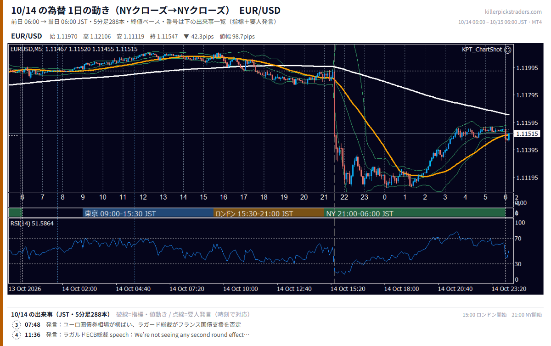Image resolution: width=551 pixels, height=346 pixels.
Task: Click the circled number 4 event marker
Action: pyautogui.click(x=17, y=335)
